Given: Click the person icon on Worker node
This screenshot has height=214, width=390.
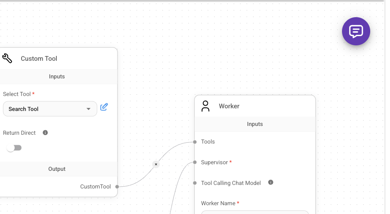Looking at the screenshot, I should pos(205,106).
